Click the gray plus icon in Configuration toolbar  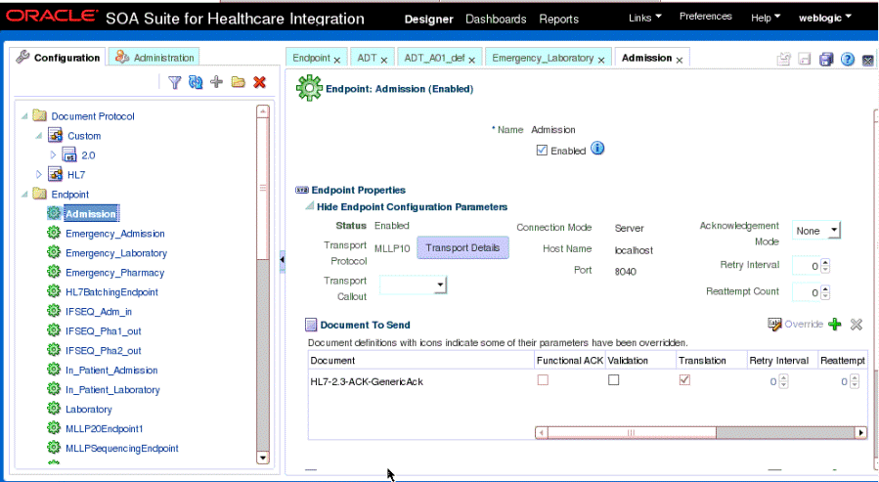coord(216,82)
